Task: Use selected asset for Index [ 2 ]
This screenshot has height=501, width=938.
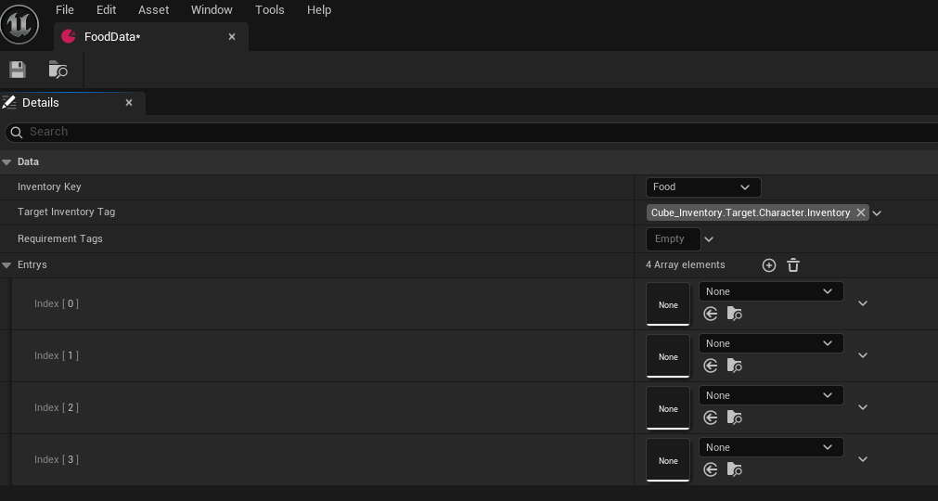Action: [x=710, y=417]
